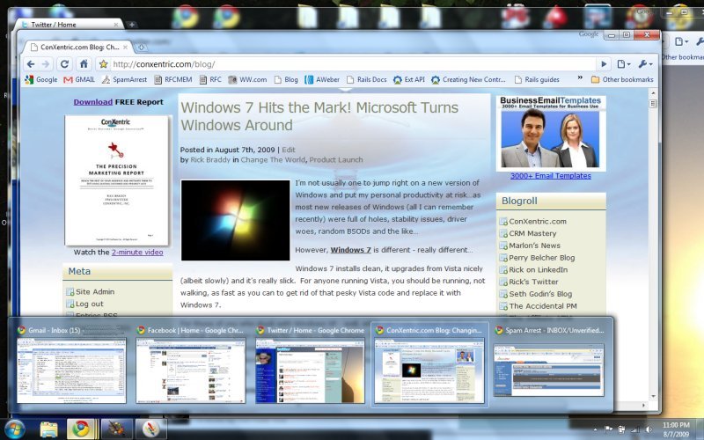This screenshot has width=704, height=440.
Task: Open the Other bookmarks folder
Action: [622, 79]
